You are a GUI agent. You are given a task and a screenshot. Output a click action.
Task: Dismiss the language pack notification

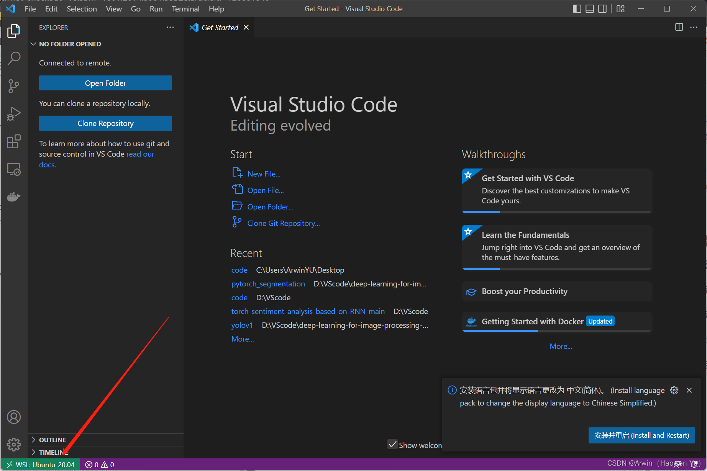pos(689,390)
